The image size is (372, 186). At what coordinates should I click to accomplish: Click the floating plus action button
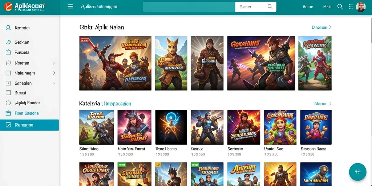pyautogui.click(x=357, y=172)
